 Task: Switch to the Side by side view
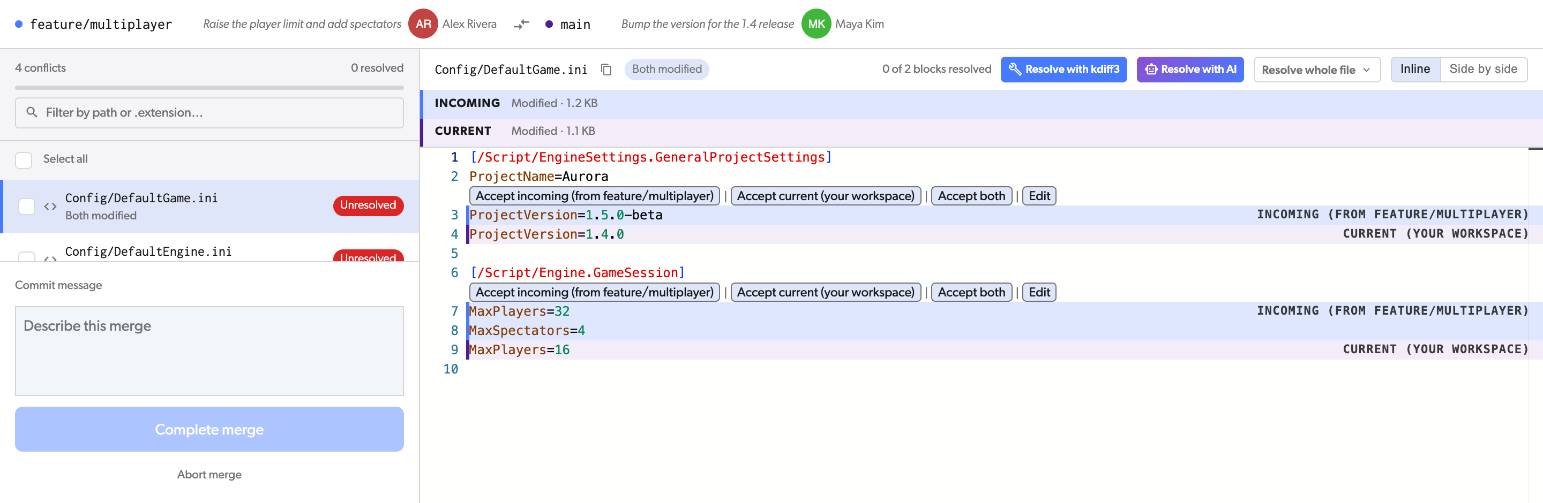click(1483, 70)
